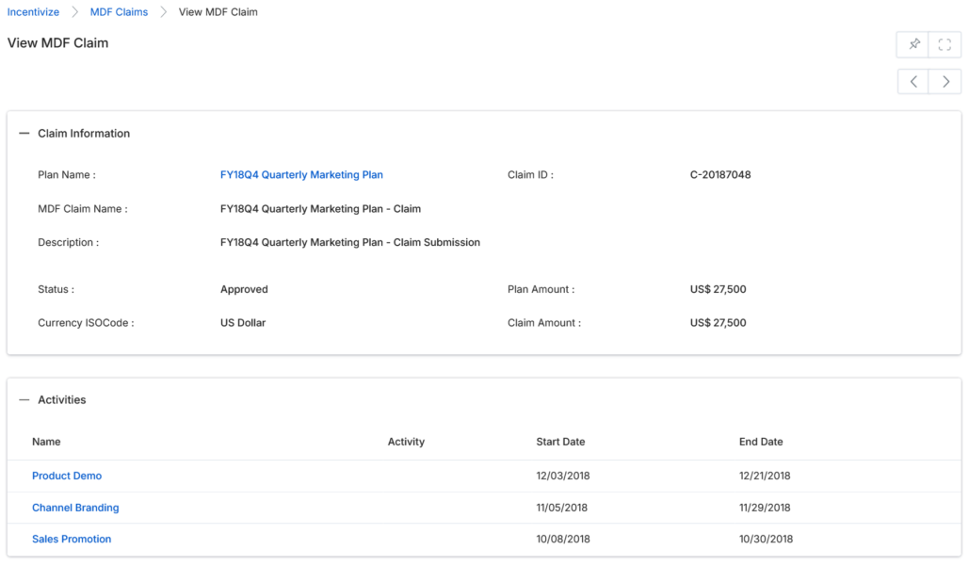Pin this MDF claim page

[913, 44]
